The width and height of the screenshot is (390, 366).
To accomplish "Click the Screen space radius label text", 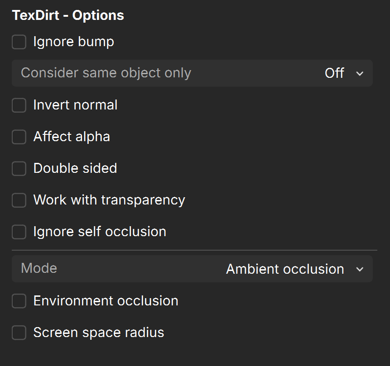I will 99,333.
